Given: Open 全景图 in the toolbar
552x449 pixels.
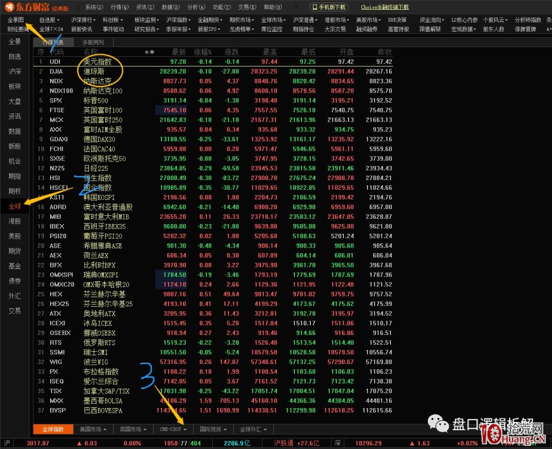Looking at the screenshot, I should click(15, 20).
